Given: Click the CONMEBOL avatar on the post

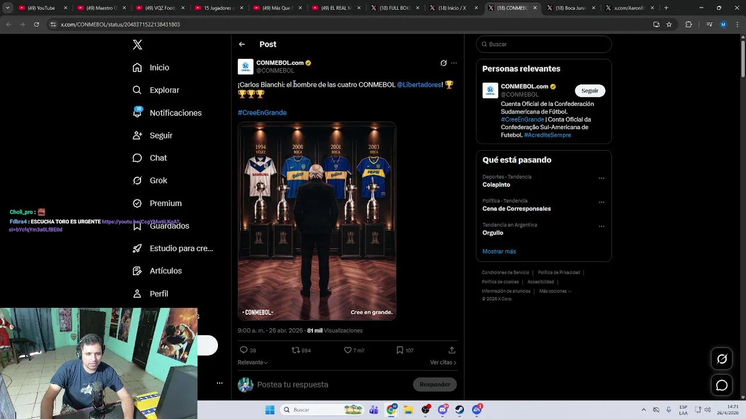Looking at the screenshot, I should point(245,66).
